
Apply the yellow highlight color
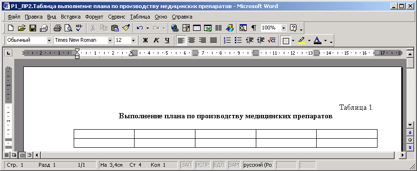point(301,40)
